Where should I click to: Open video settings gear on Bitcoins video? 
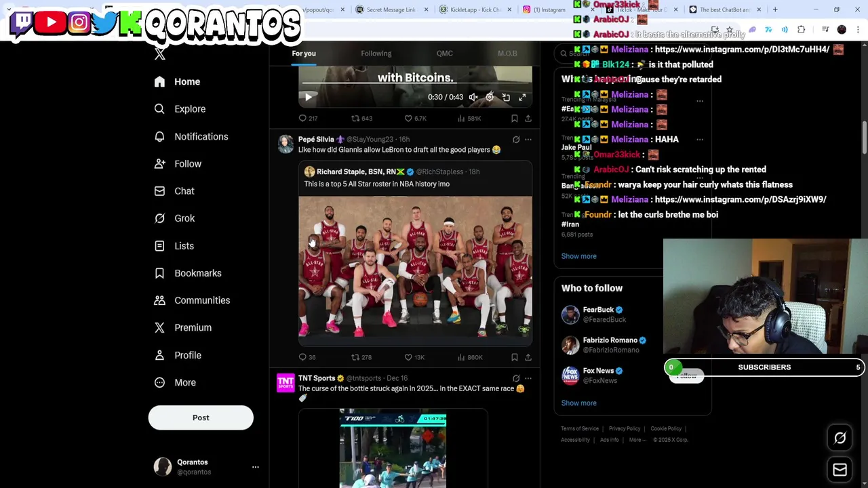point(490,98)
